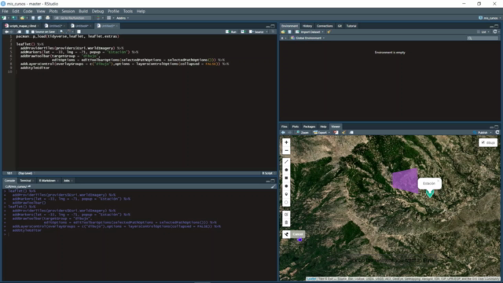Select the draw marker tool on map
This screenshot has width=503, height=283.
286,194
